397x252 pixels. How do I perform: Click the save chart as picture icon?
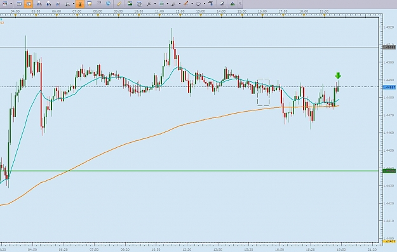(x=130, y=4)
